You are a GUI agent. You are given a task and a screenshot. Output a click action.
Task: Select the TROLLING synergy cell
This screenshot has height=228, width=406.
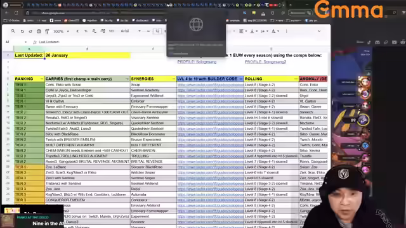click(154, 156)
